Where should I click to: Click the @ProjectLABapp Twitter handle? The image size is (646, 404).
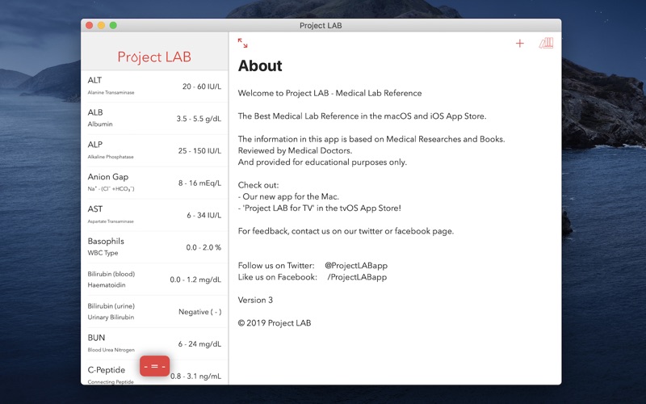pyautogui.click(x=356, y=266)
